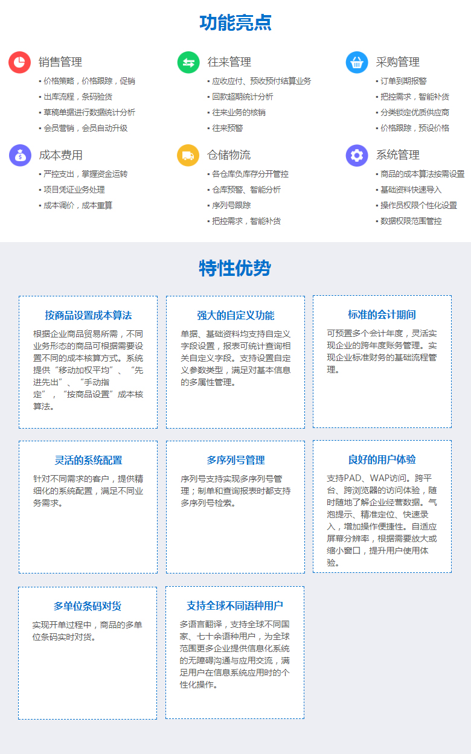Click the 往来预警 bullet
This screenshot has width=471, height=754.
point(228,128)
